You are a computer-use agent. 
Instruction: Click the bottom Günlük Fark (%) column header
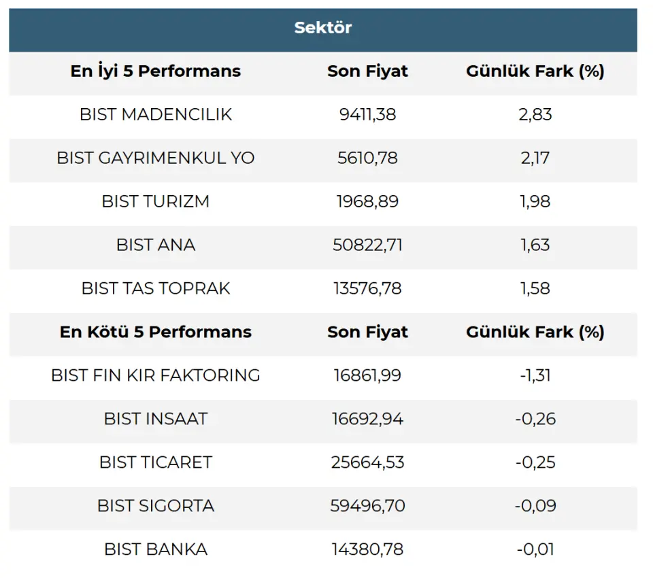(535, 332)
